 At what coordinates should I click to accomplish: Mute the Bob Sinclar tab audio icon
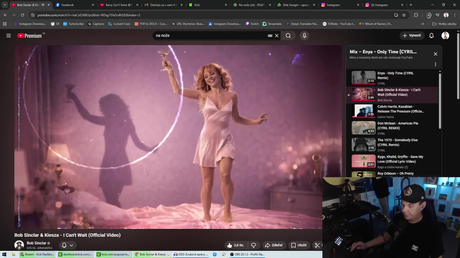point(43,5)
